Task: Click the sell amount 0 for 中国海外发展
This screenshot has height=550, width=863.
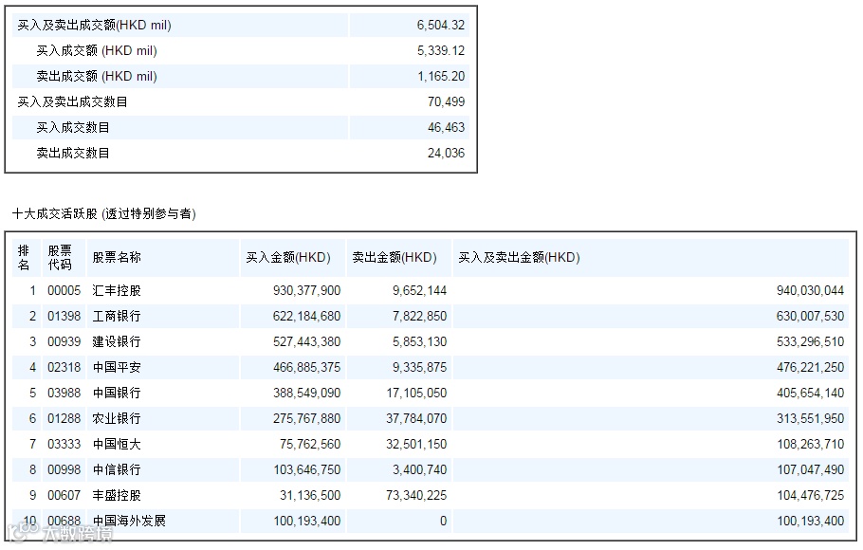Action: point(443,521)
